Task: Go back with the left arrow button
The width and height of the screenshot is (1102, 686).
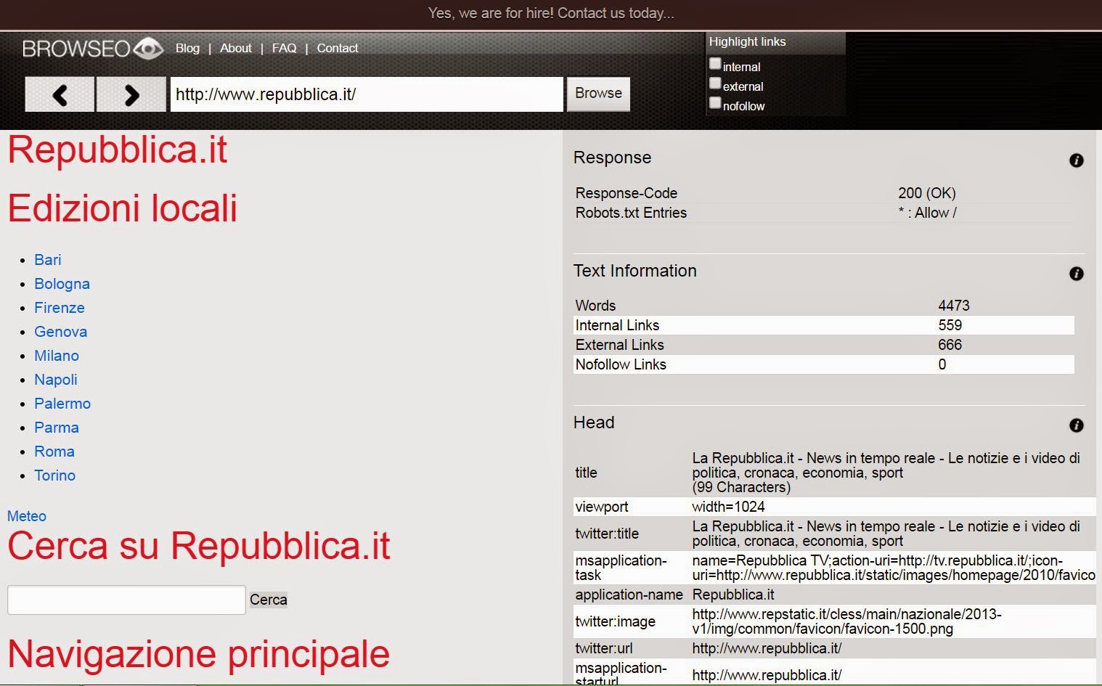Action: [60, 94]
